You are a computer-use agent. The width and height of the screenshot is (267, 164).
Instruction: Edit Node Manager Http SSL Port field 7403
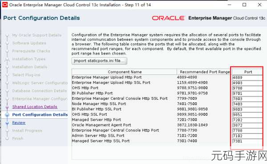pos(247,104)
